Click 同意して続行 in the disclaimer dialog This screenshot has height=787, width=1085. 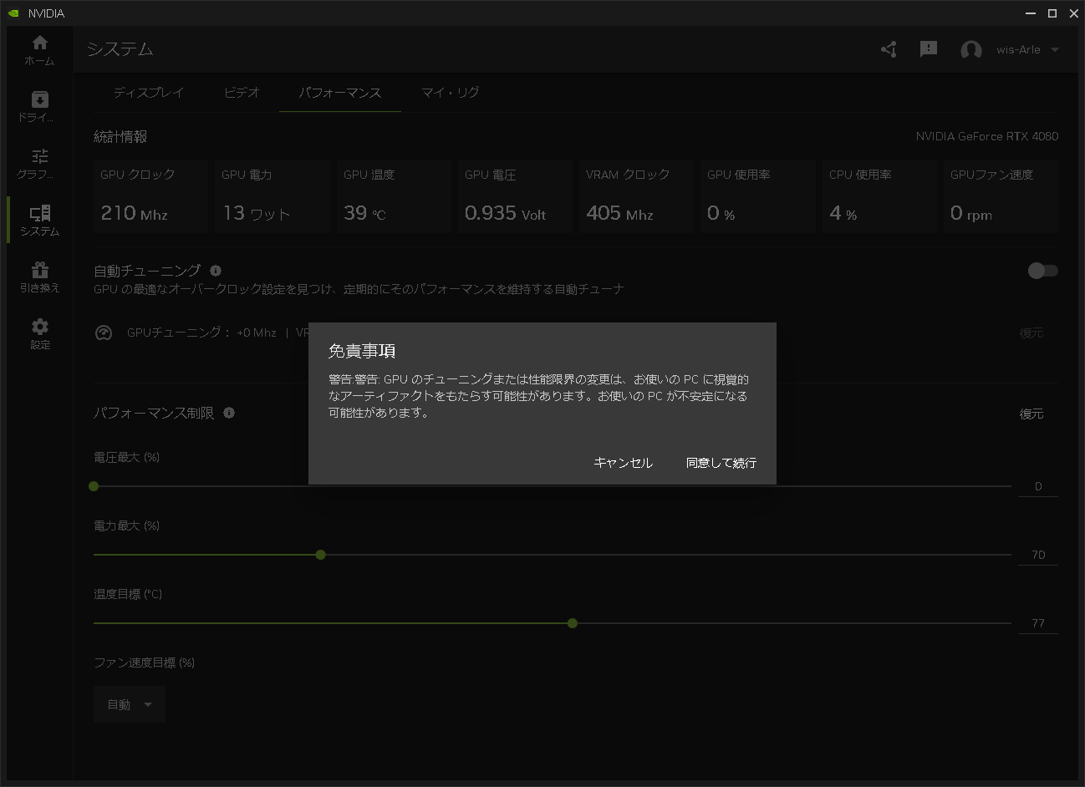pyautogui.click(x=720, y=462)
